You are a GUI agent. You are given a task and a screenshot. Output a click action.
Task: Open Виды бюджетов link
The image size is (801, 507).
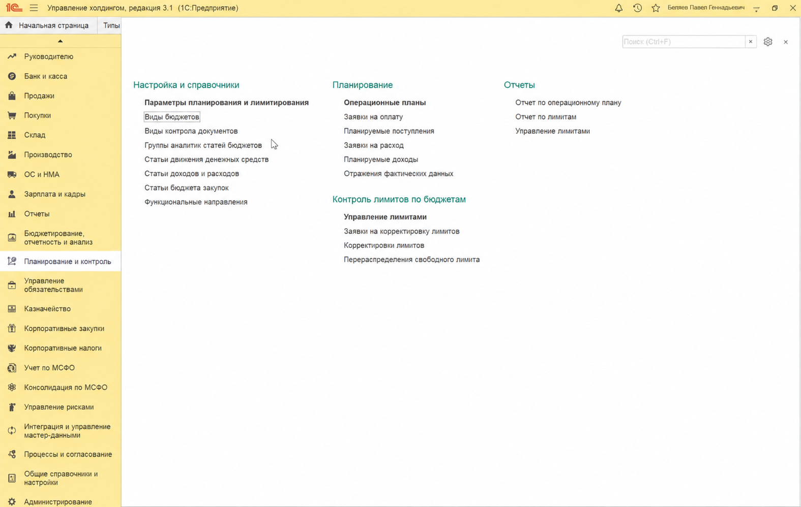pos(172,117)
